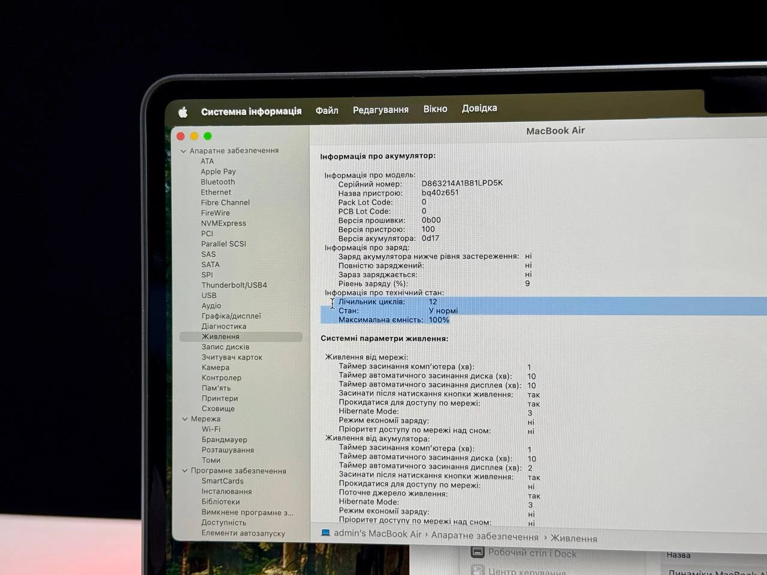
Task: Open the Довідка menu
Action: [x=479, y=108]
